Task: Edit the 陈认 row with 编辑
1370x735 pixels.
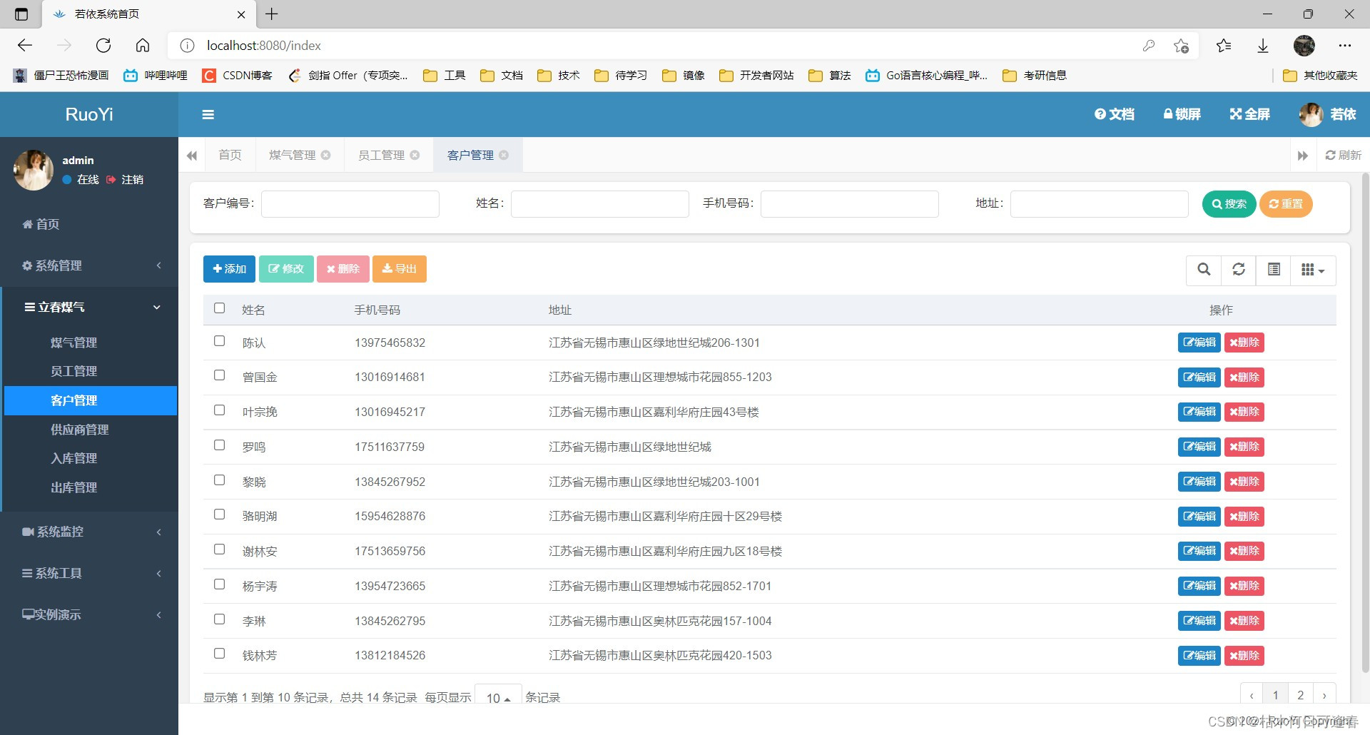Action: tap(1199, 343)
